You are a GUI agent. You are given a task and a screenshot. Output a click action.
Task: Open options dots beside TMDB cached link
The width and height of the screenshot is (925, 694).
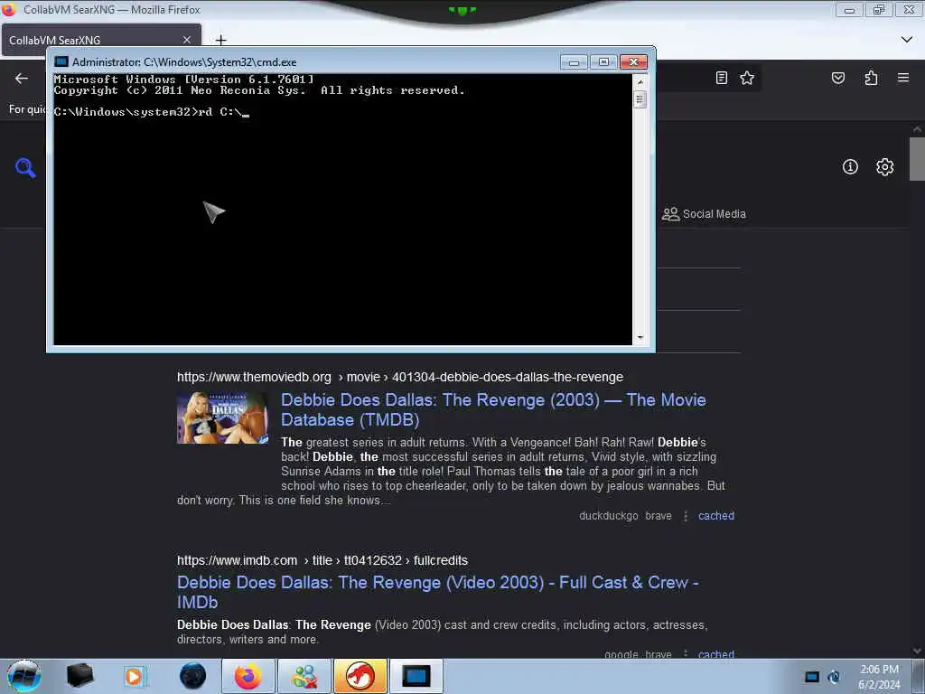[686, 516]
